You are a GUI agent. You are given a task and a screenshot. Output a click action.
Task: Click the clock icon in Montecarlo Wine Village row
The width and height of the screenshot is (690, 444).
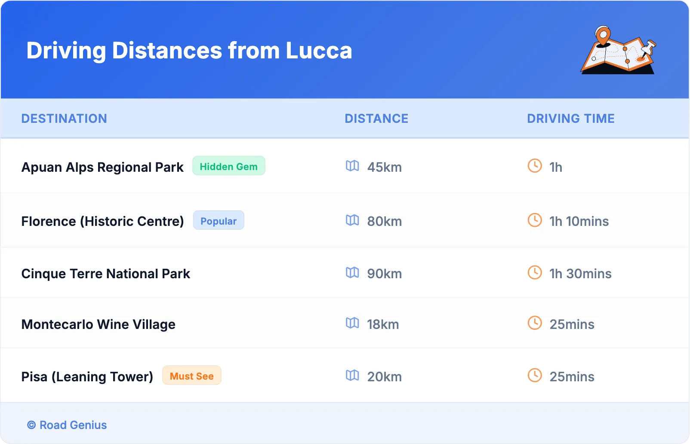click(x=535, y=323)
